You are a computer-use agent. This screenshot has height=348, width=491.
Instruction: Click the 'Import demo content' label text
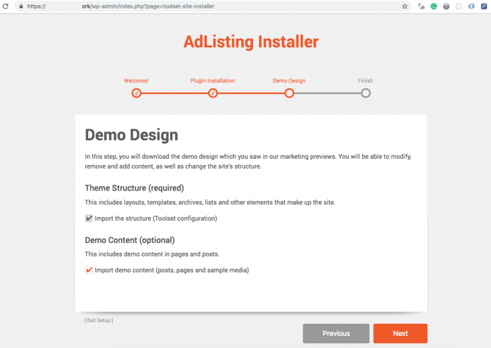172,270
